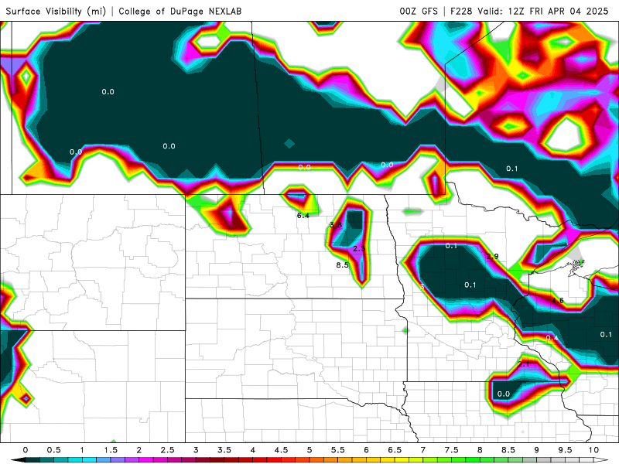Click the color scale tick label "4.5"

pos(281,450)
